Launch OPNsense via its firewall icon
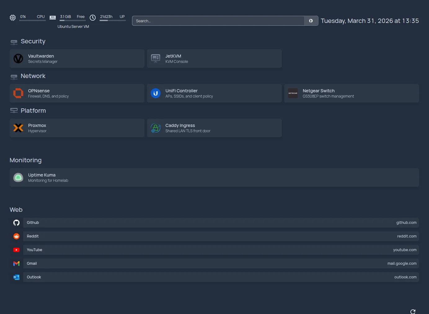 [18, 93]
